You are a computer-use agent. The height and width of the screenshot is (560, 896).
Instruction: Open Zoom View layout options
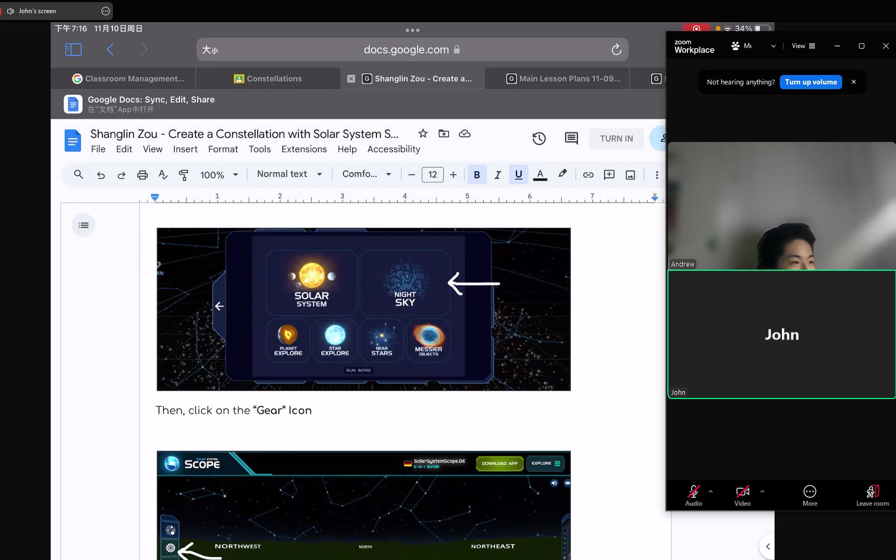coord(803,46)
